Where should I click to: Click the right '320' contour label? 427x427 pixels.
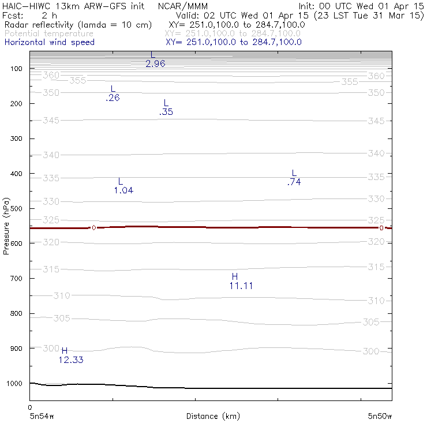(x=376, y=242)
